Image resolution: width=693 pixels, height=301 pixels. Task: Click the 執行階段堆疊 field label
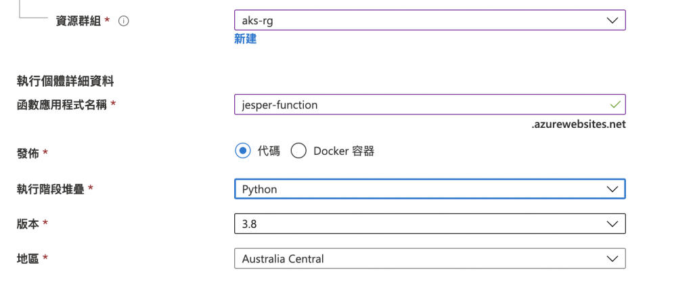click(x=51, y=189)
